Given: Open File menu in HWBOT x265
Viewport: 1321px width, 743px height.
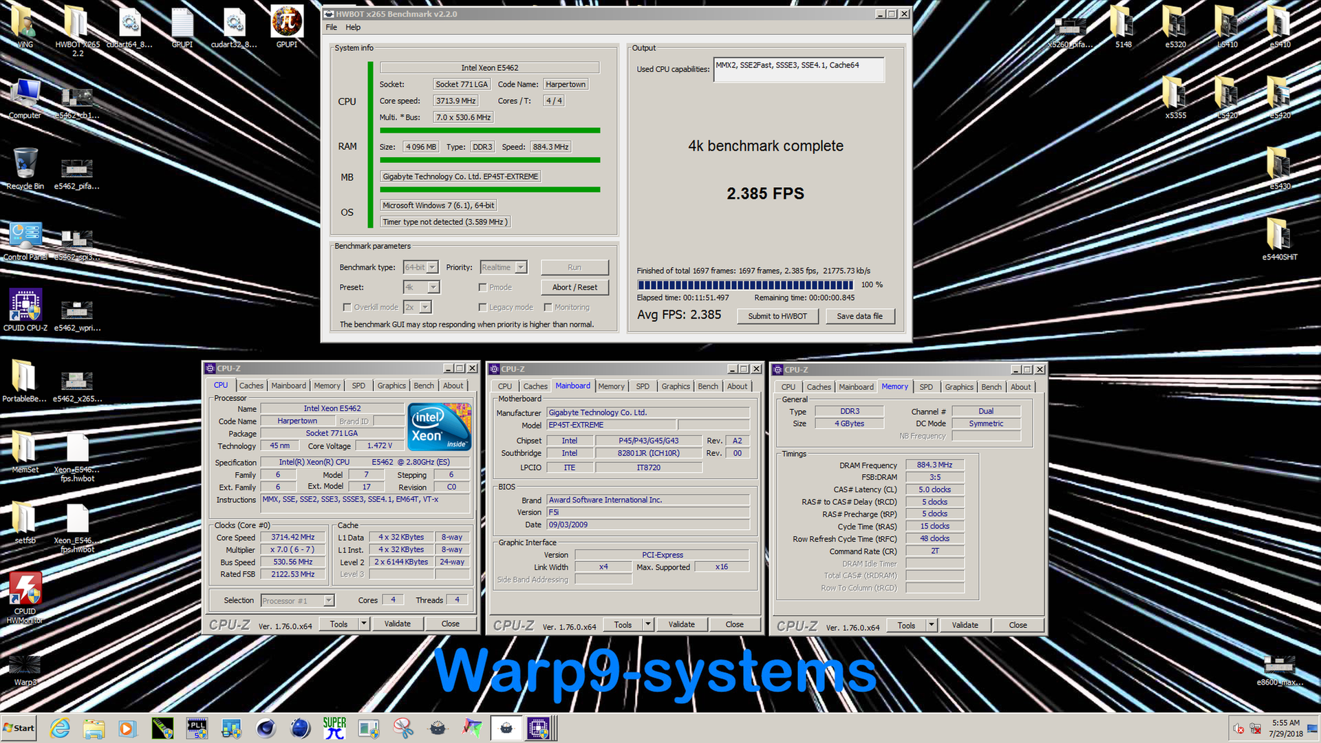Looking at the screenshot, I should (x=332, y=28).
